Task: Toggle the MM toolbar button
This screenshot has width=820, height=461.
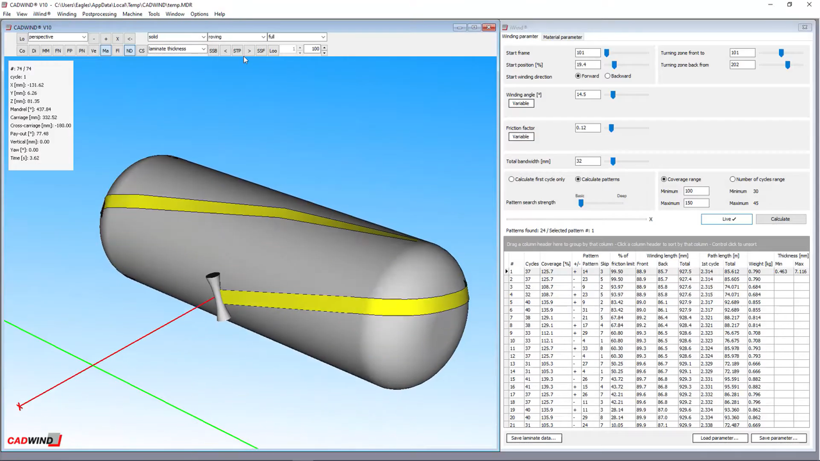Action: point(45,51)
